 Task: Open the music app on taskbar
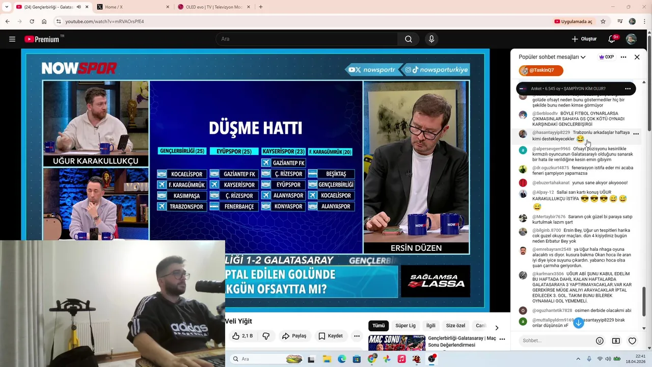tap(401, 359)
